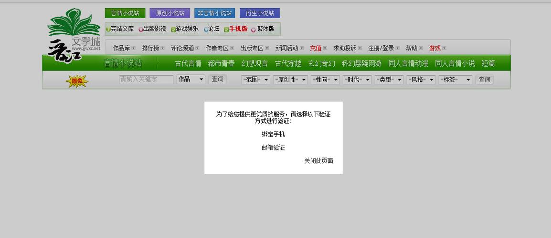The image size is (551, 238).
Task: Select the 古代言情 category
Action: click(188, 63)
